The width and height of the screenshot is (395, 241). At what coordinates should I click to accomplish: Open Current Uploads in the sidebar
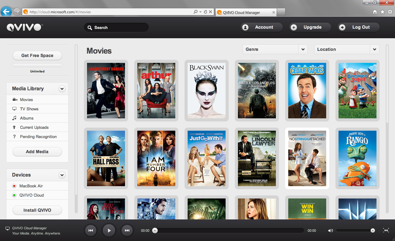(37, 127)
